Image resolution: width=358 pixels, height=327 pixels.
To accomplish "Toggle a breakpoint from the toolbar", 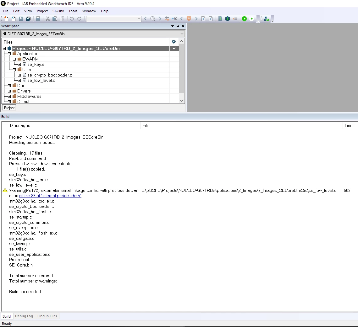I will [x=235, y=19].
